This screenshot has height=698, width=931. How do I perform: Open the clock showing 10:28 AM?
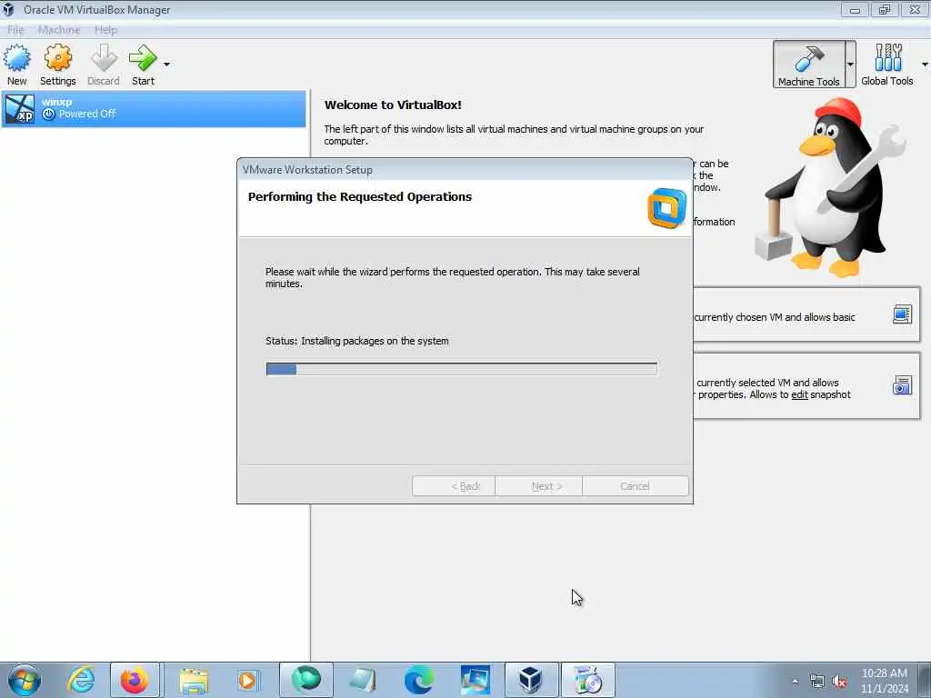click(x=884, y=680)
